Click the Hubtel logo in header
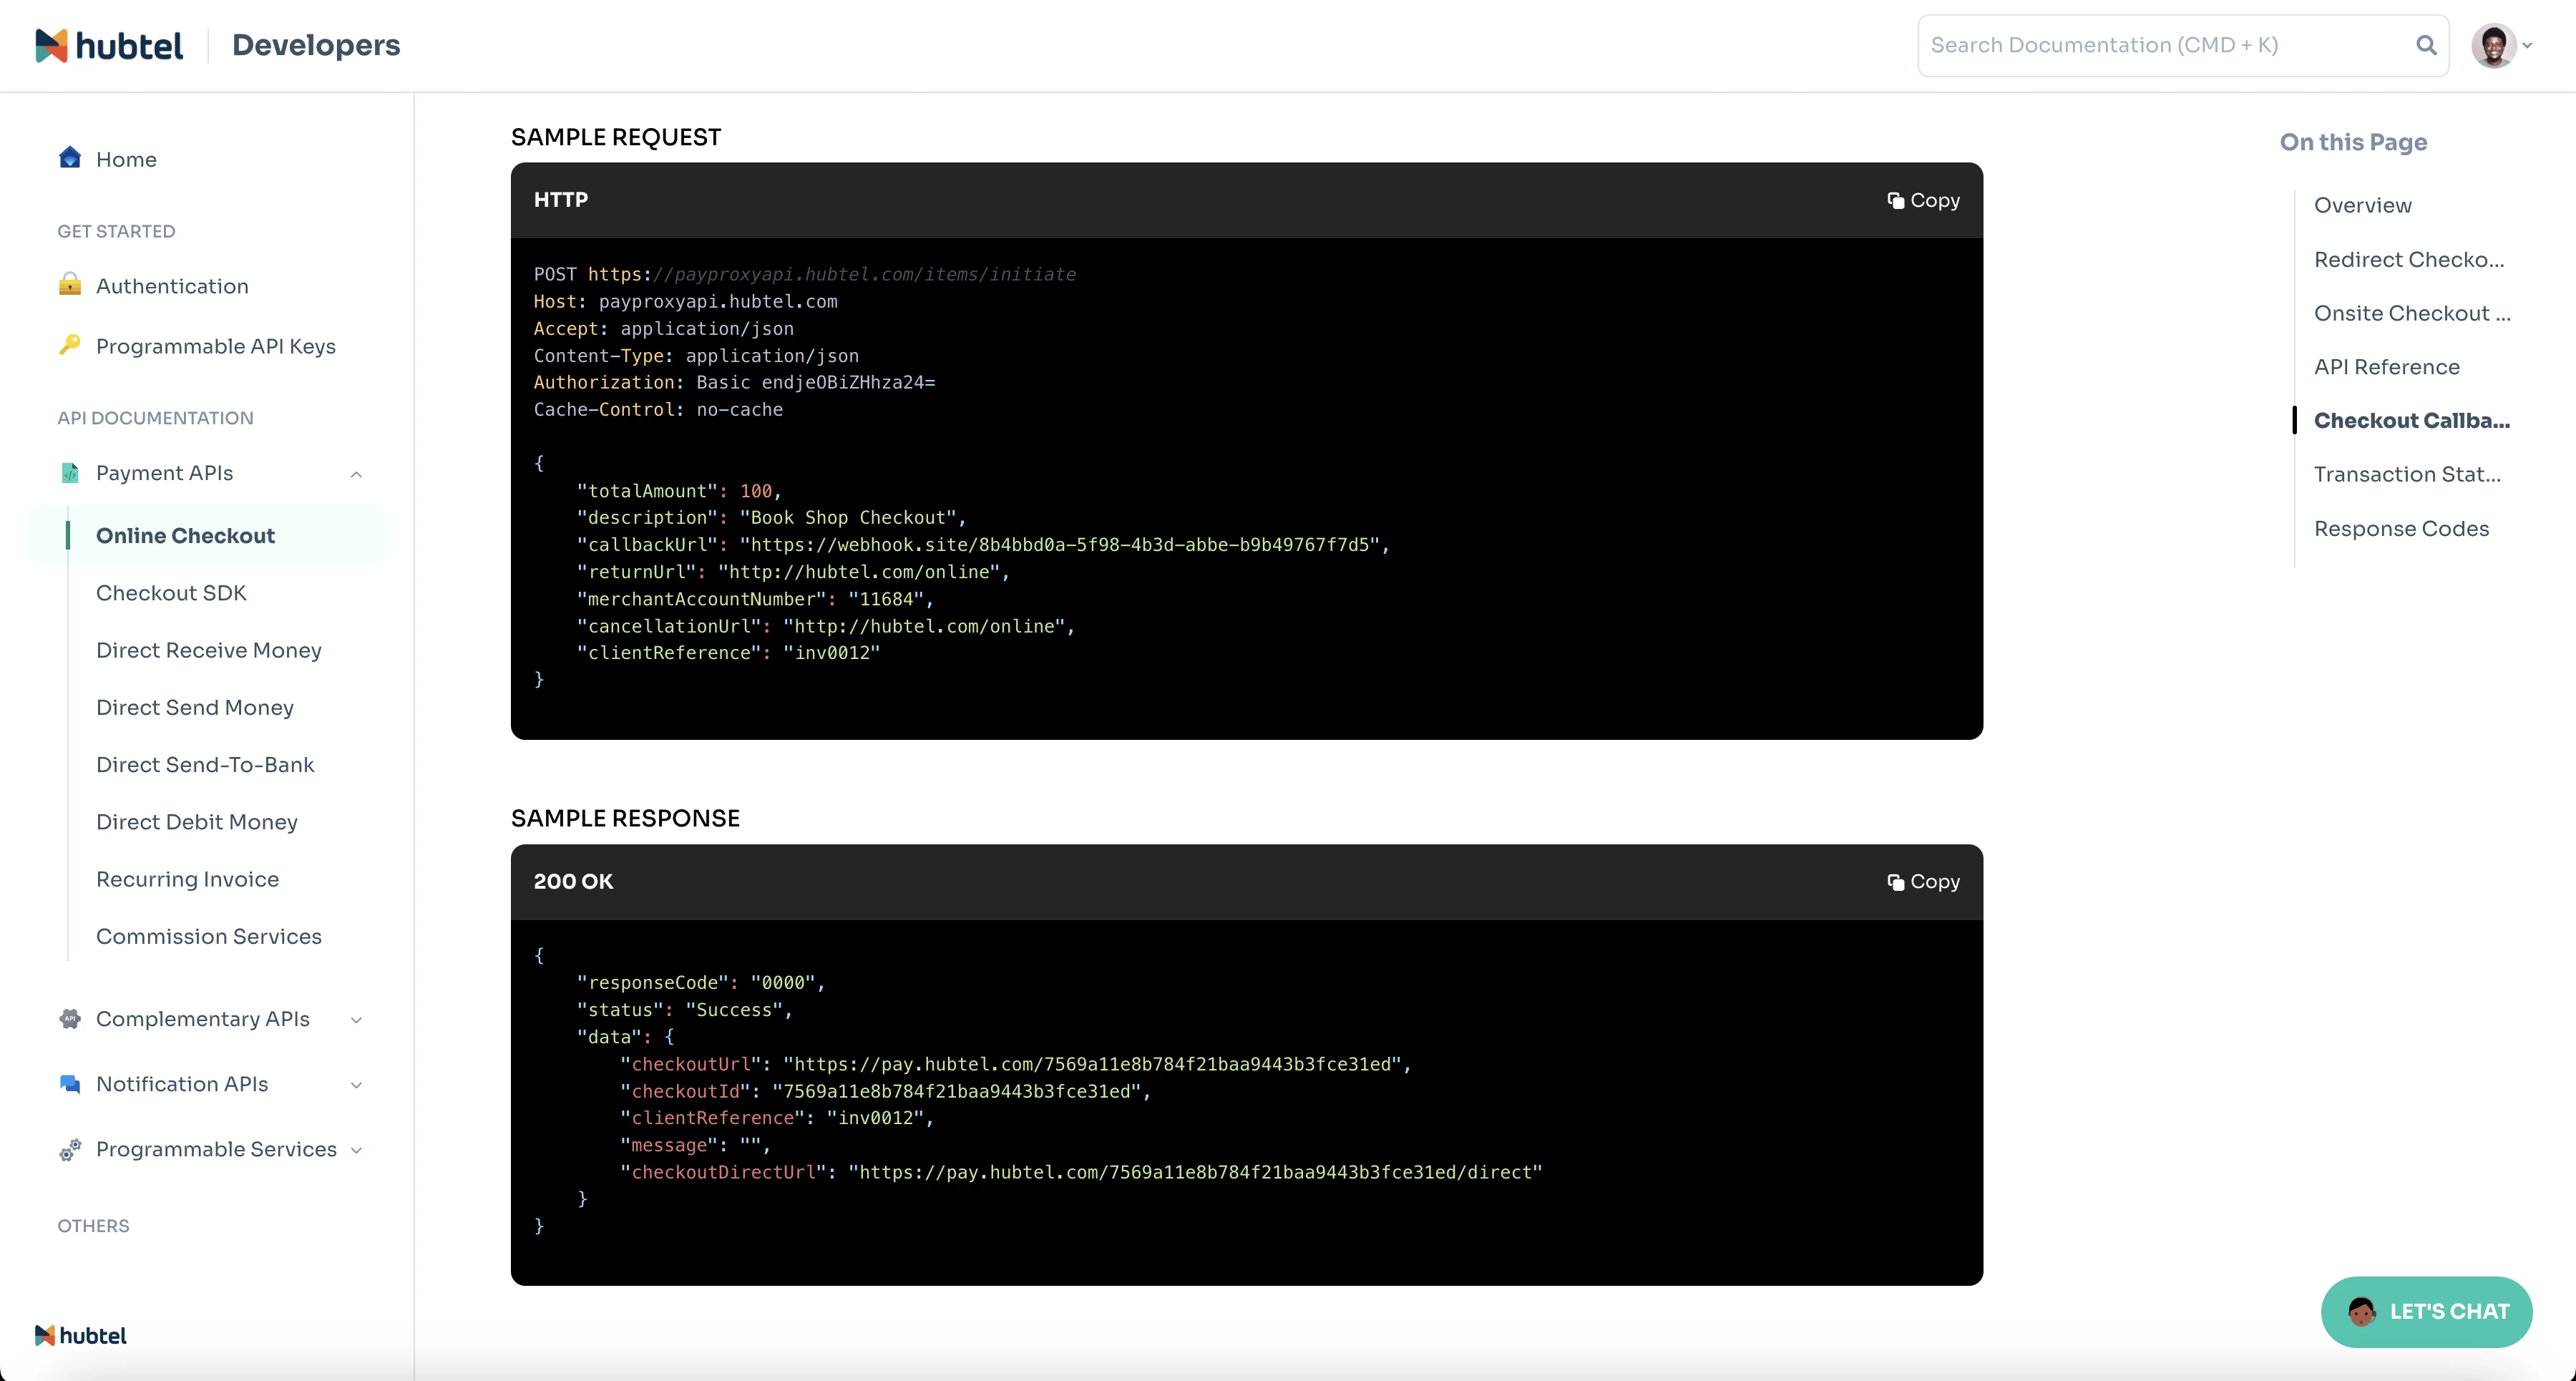The height and width of the screenshot is (1381, 2576). [109, 46]
